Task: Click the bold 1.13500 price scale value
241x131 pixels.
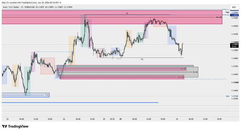Action: coord(235,82)
